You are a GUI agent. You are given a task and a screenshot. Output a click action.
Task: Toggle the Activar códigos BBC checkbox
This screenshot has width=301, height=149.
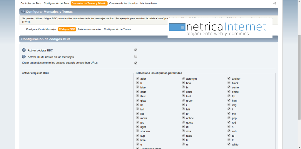click(x=136, y=50)
